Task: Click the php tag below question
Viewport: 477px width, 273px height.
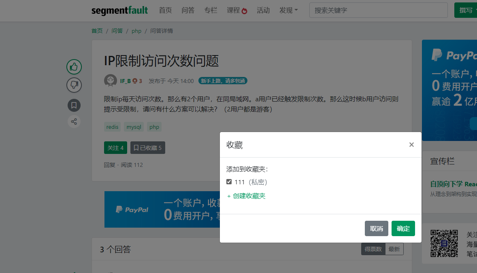Action: (154, 127)
